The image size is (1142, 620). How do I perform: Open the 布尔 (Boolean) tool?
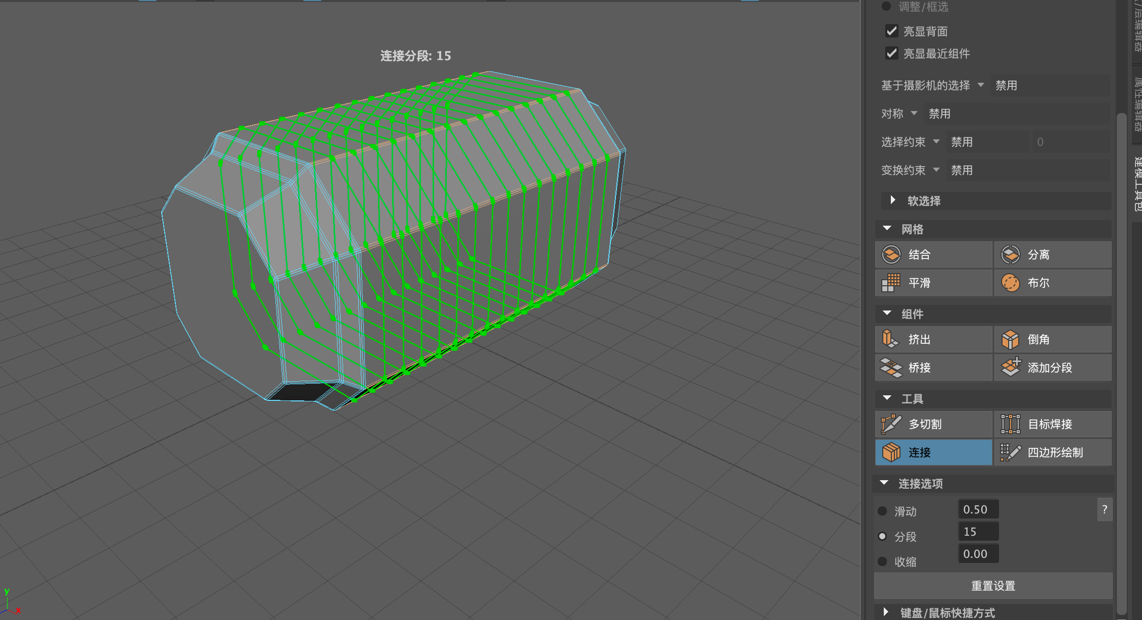1011,283
